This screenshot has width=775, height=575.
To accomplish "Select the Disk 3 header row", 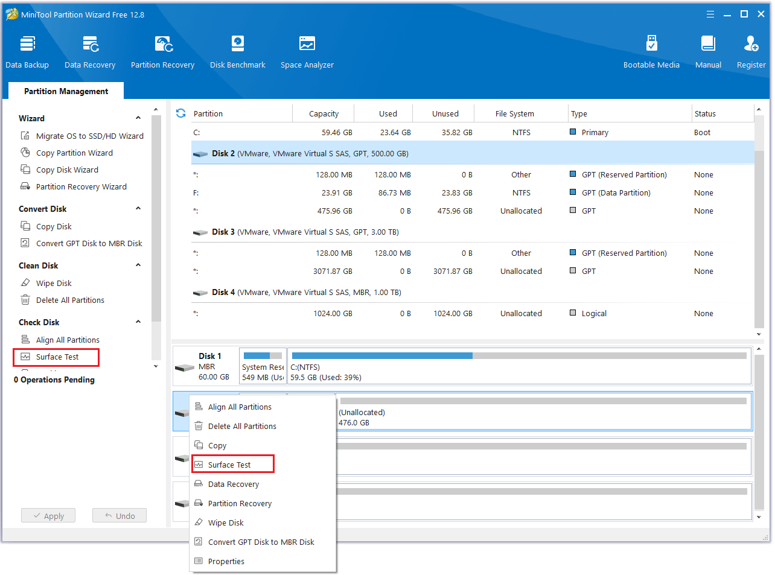I will point(473,232).
